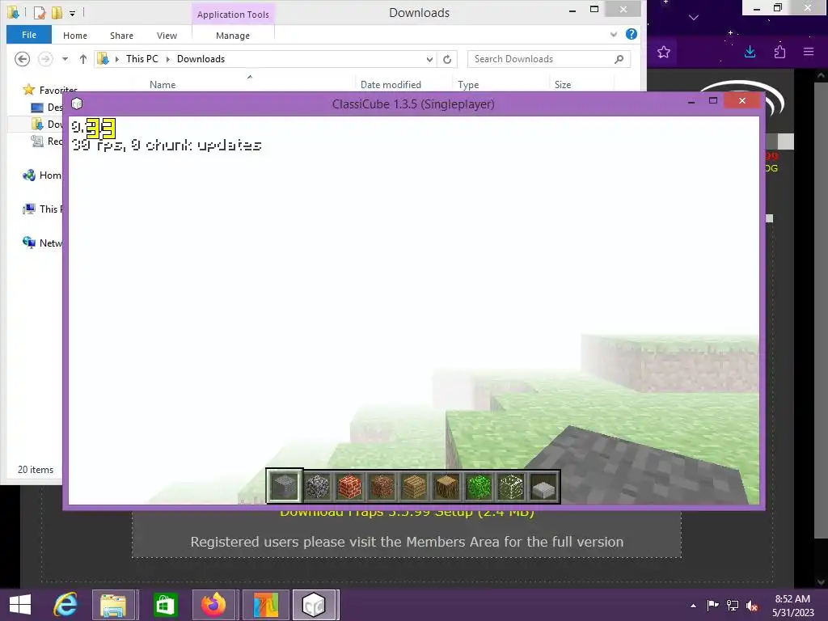Sort files by Type column

(x=468, y=84)
